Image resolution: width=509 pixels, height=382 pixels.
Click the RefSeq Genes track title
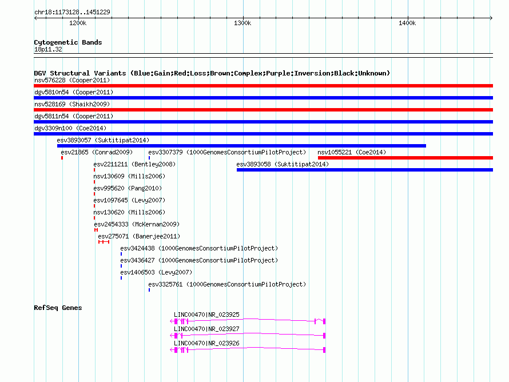point(58,308)
